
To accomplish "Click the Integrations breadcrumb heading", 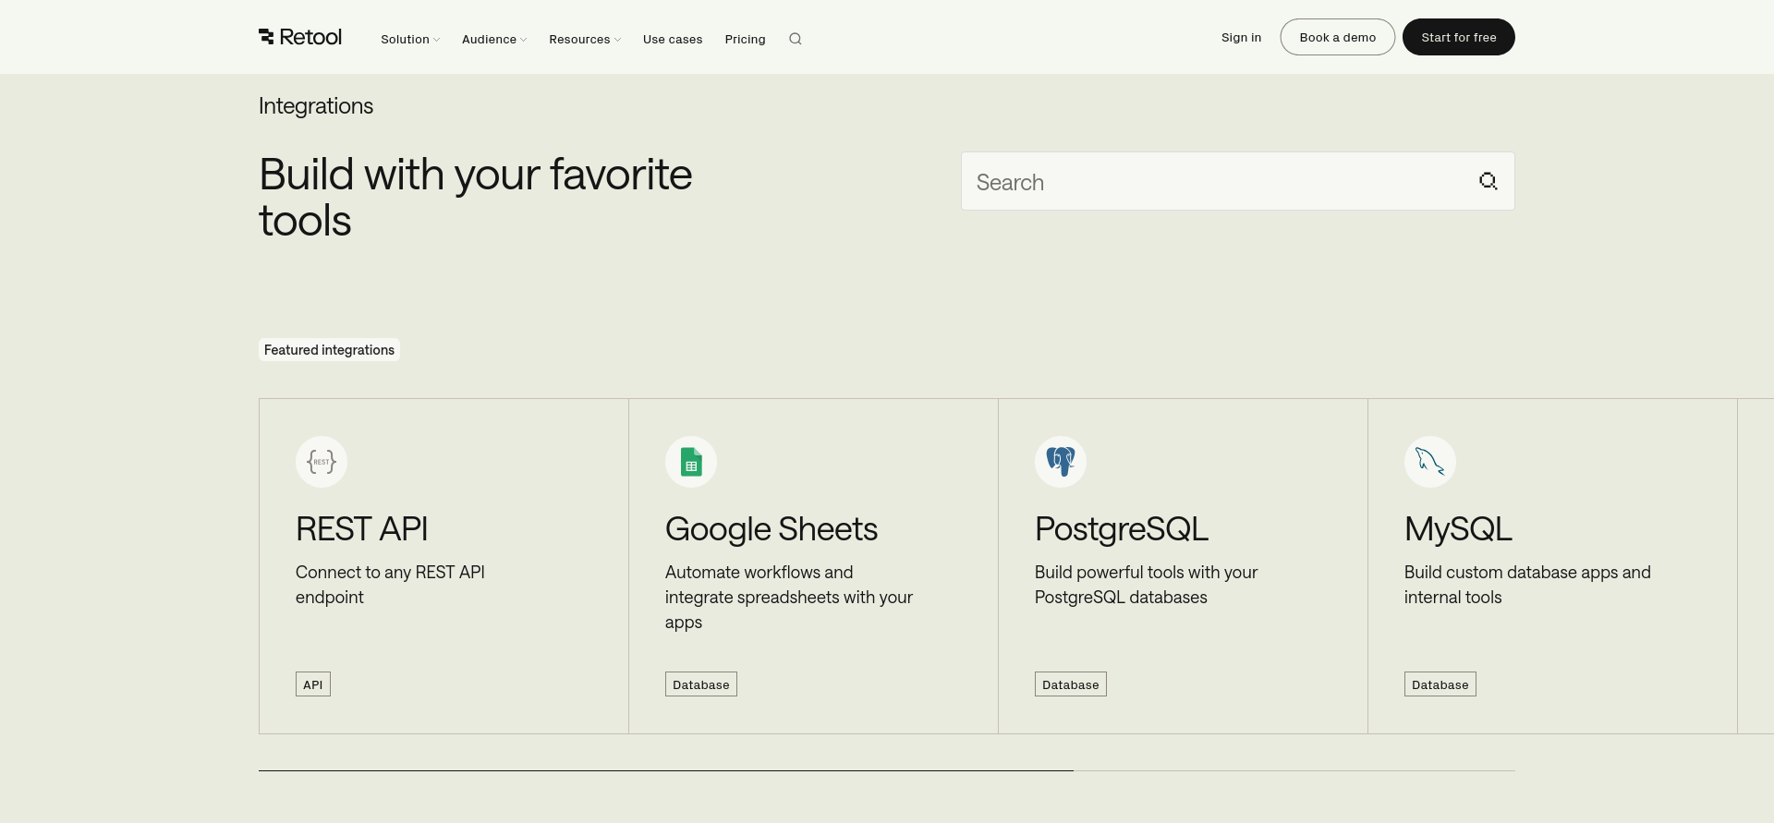I will [316, 106].
